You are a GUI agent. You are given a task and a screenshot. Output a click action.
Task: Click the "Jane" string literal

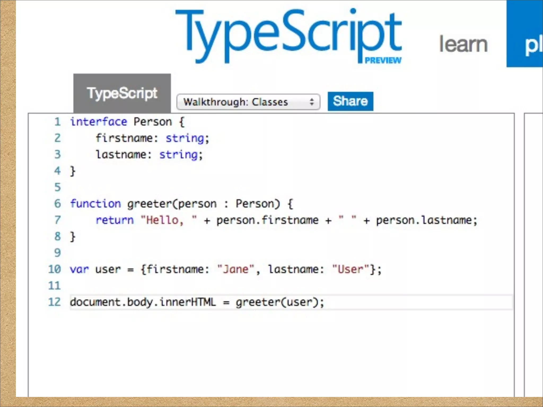coord(235,269)
